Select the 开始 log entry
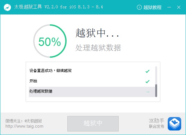Viewport: 186px width, 135px height. (x=92, y=81)
